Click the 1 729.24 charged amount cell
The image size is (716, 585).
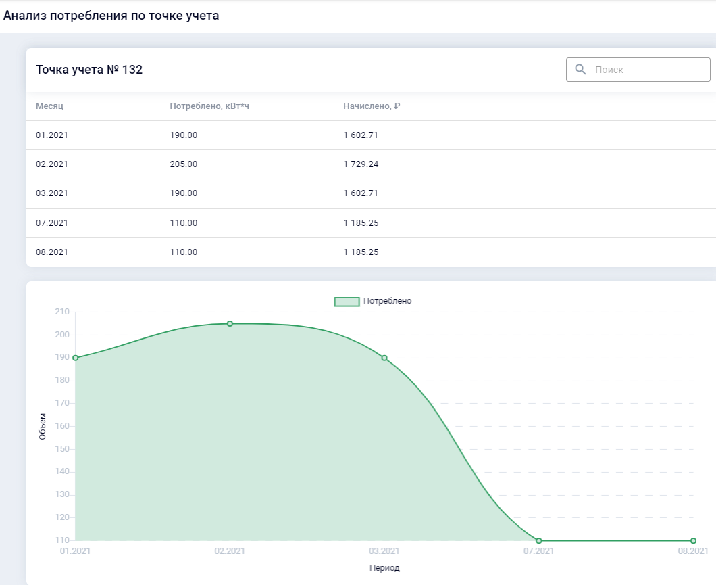pos(361,164)
